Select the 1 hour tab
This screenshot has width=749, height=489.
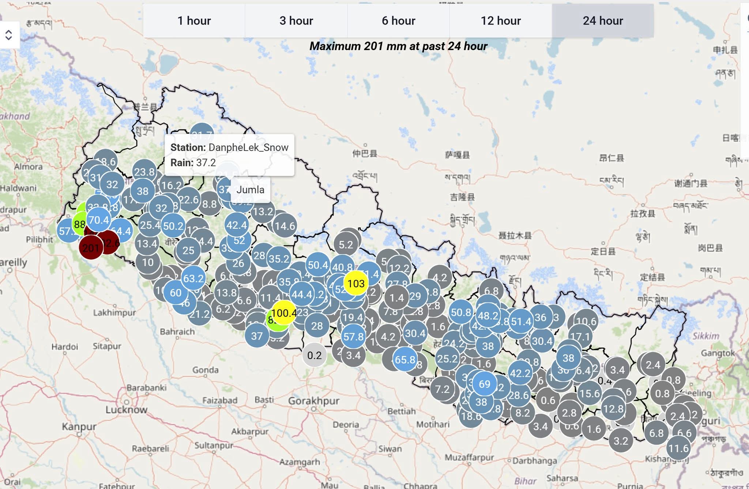(194, 21)
